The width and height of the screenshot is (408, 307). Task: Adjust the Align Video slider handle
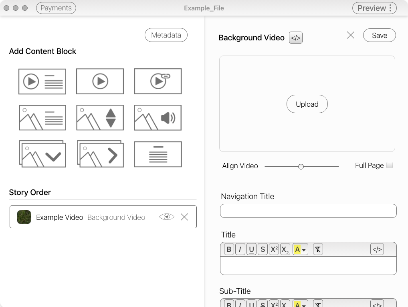point(301,166)
